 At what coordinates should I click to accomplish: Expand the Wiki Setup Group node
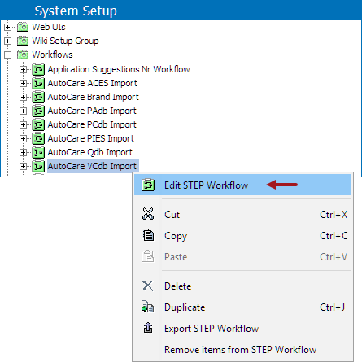tap(7, 41)
